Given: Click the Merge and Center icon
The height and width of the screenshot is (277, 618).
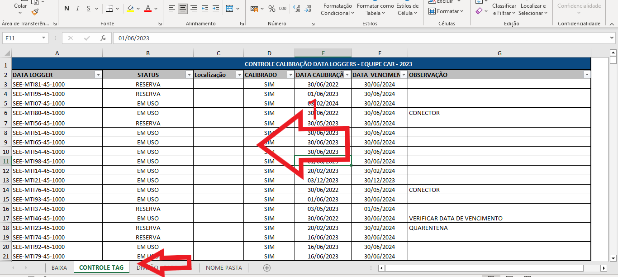Looking at the screenshot, I should 230,8.
